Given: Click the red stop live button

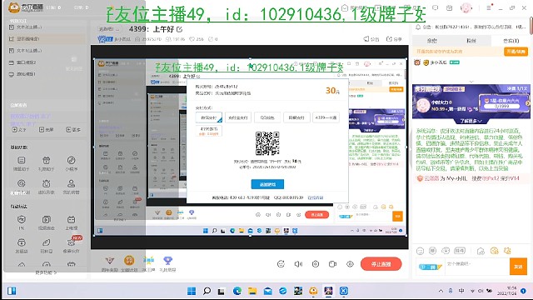Looking at the screenshot, I should (381, 264).
